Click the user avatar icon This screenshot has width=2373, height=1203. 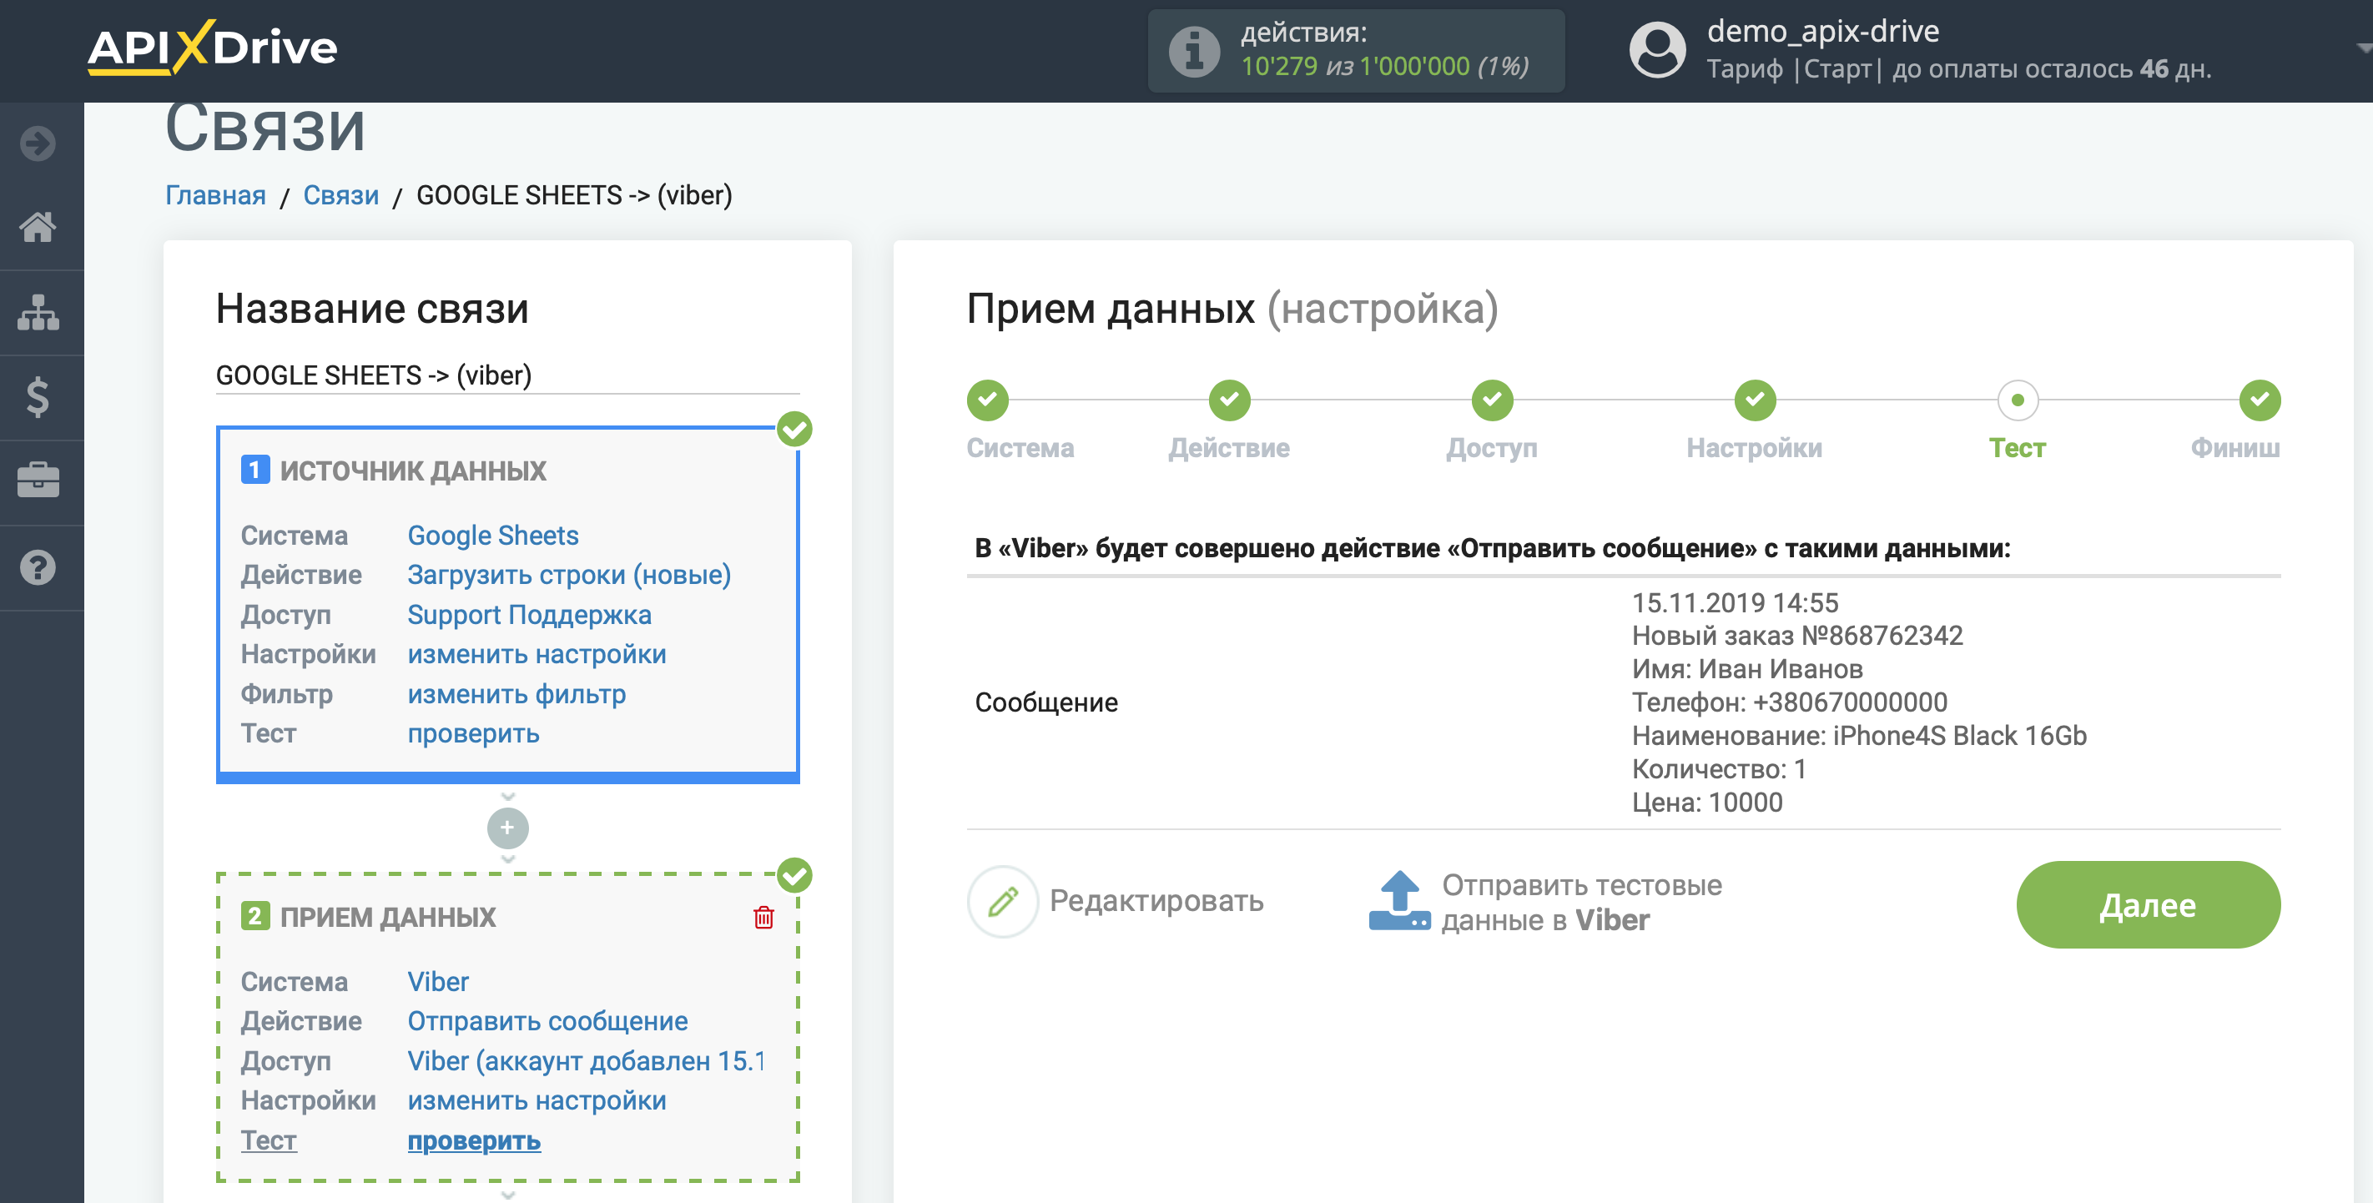click(1657, 51)
